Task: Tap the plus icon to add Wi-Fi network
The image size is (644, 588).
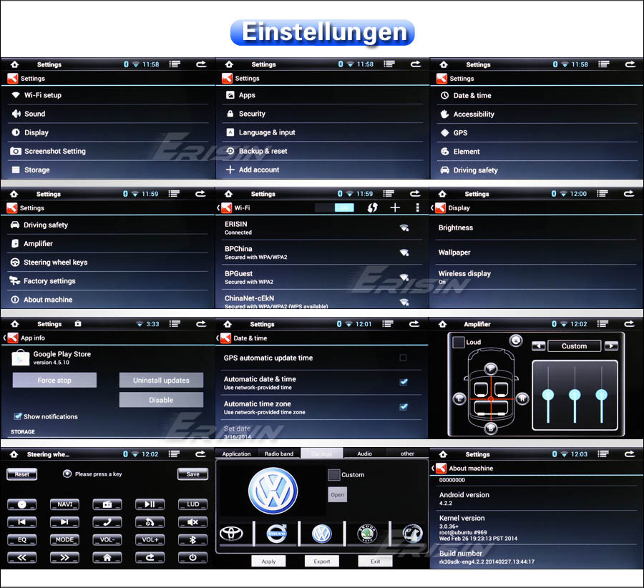Action: 395,207
